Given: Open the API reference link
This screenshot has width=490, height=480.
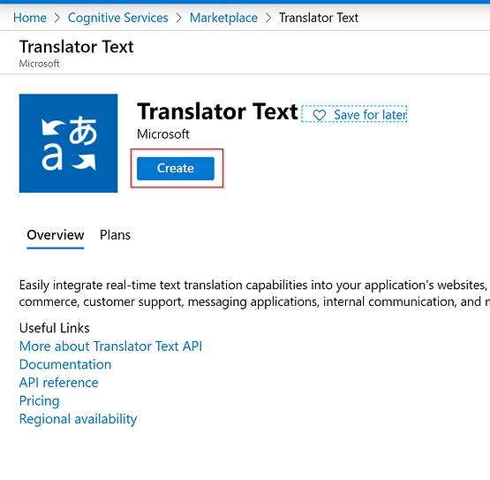Looking at the screenshot, I should [58, 383].
